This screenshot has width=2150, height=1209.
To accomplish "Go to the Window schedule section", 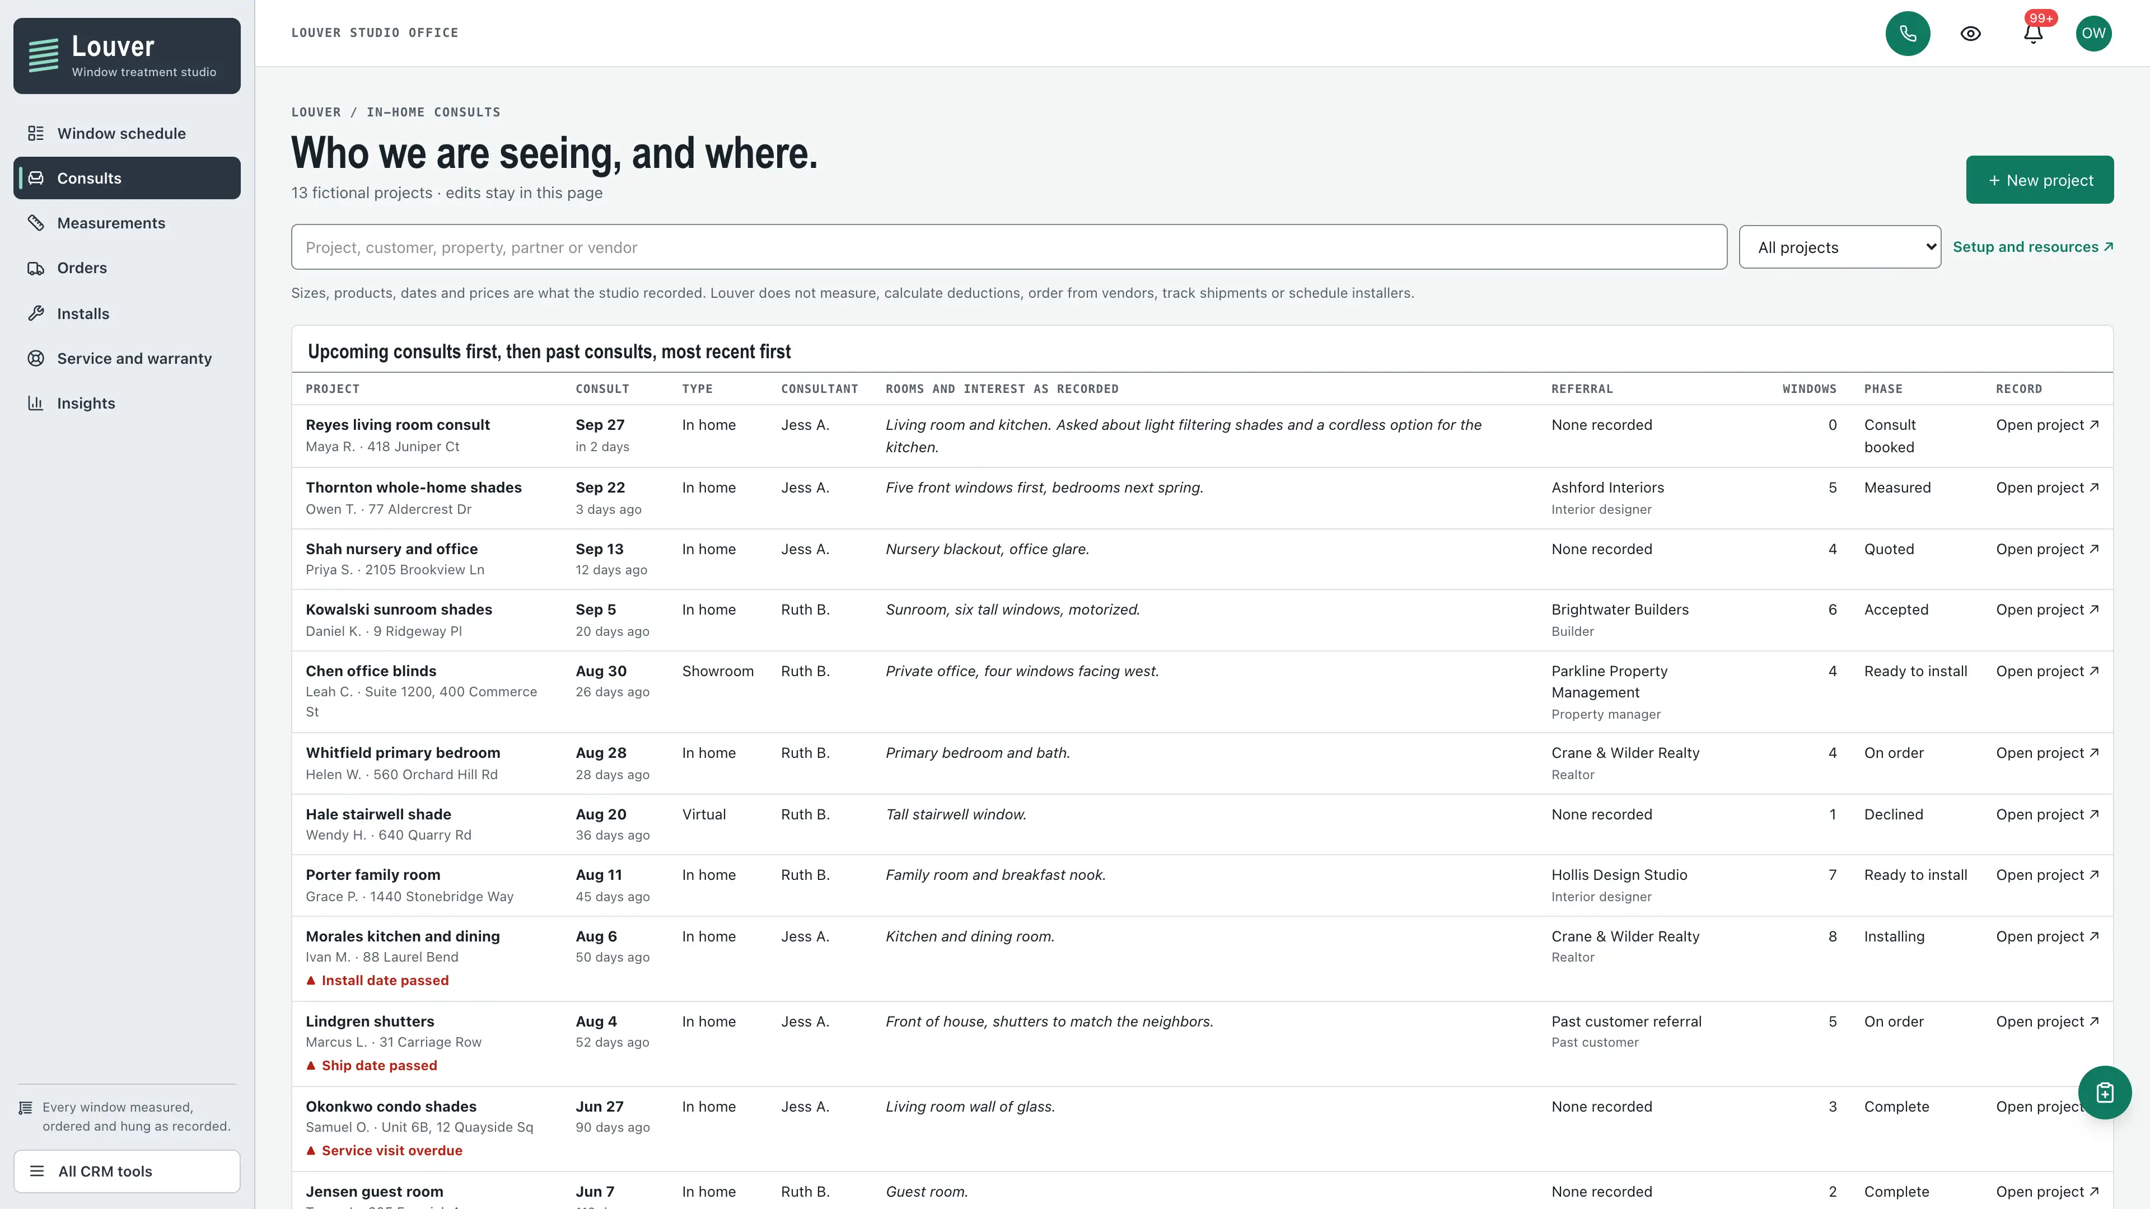I will click(127, 134).
